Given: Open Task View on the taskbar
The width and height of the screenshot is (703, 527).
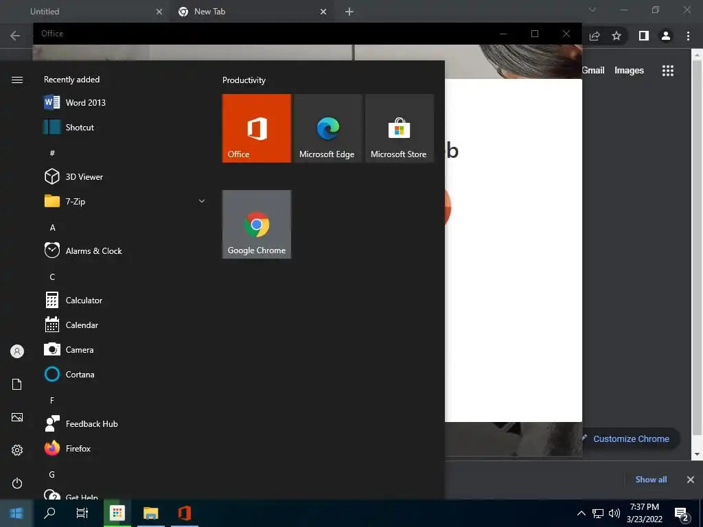Looking at the screenshot, I should coord(82,513).
